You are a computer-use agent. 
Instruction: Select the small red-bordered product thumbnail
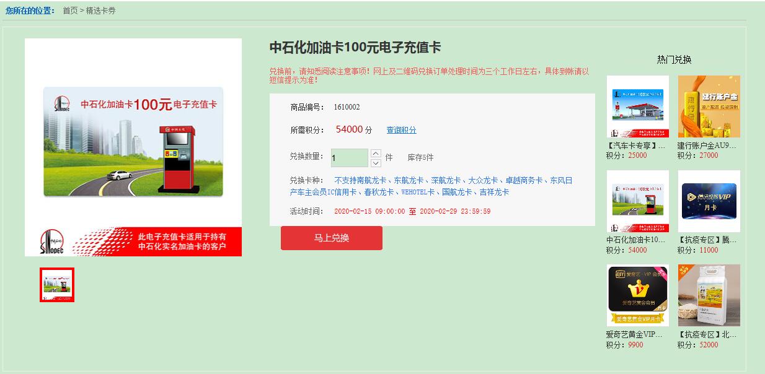tap(57, 285)
